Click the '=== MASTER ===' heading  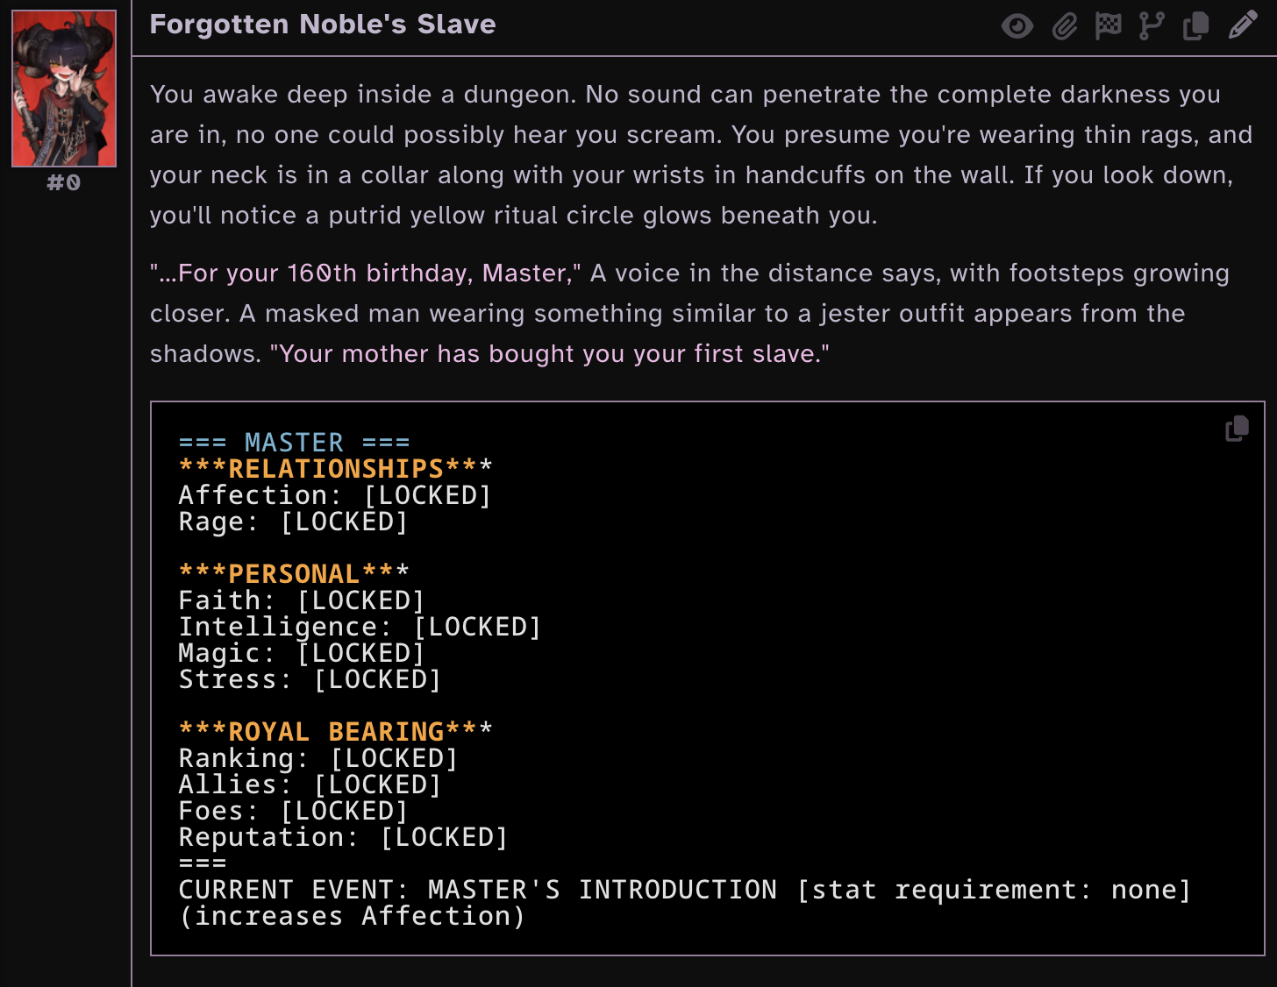point(294,443)
